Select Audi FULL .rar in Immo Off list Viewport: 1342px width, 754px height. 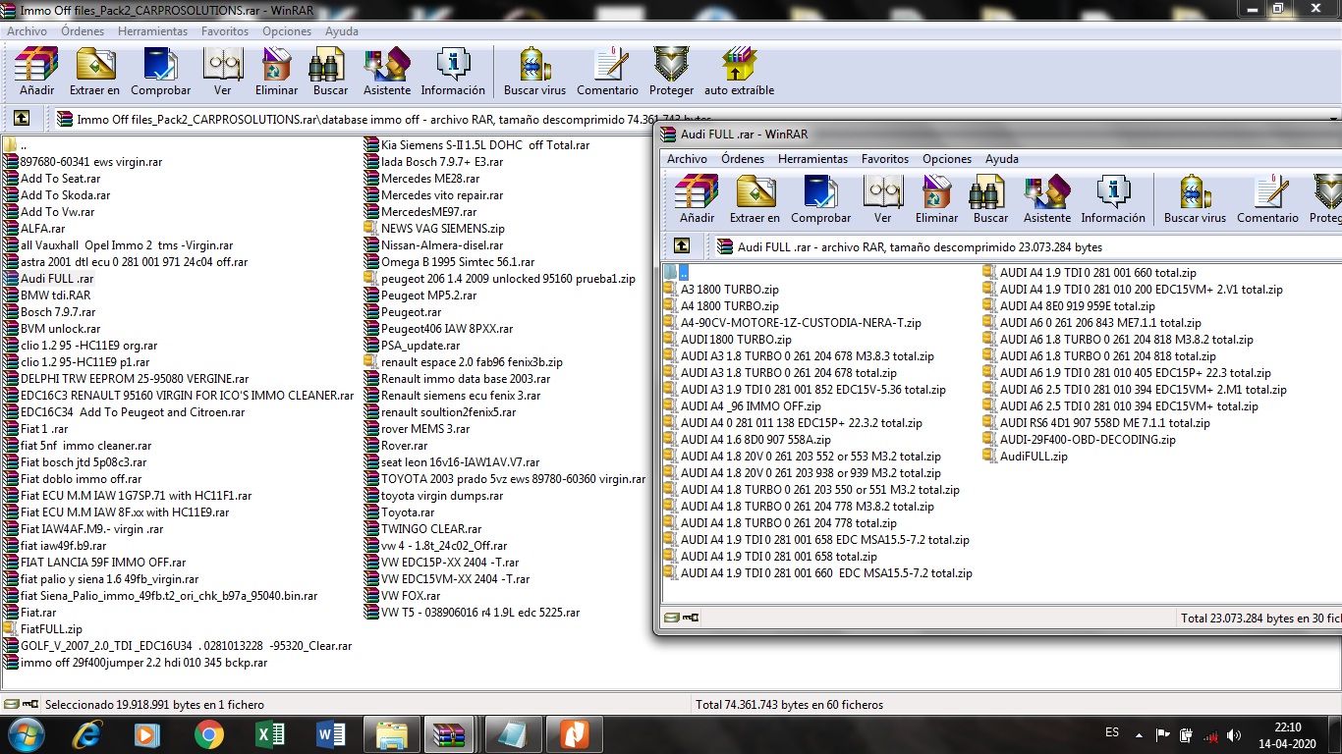click(x=49, y=279)
